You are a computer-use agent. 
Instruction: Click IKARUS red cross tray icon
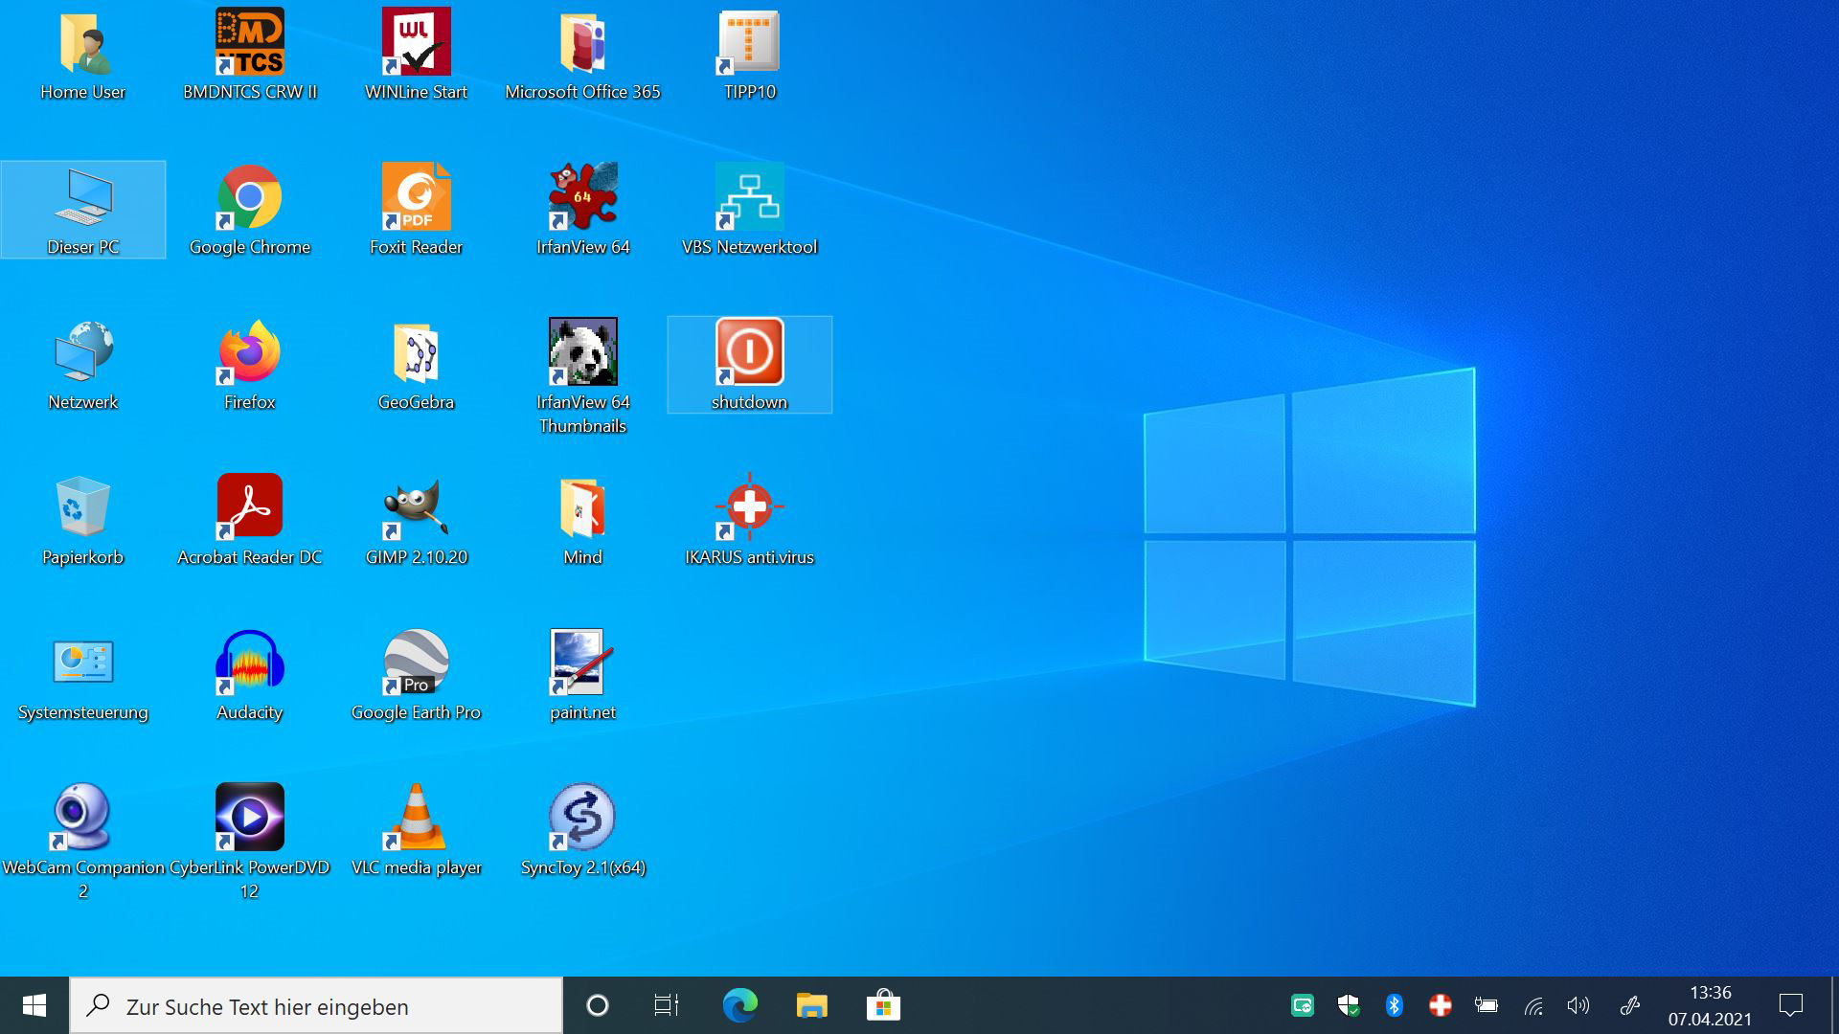tap(1441, 1005)
